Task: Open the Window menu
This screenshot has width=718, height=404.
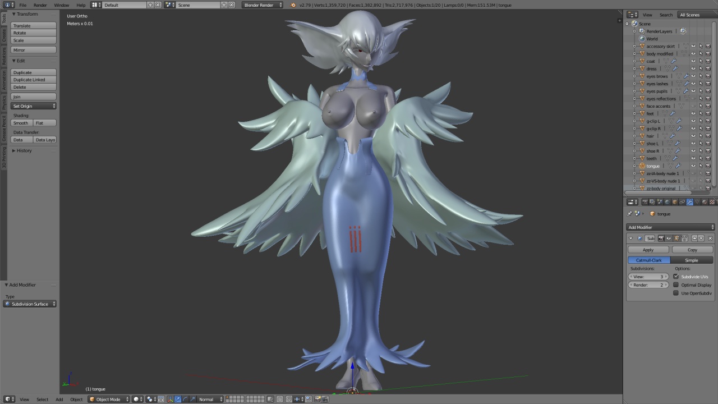Action: pyautogui.click(x=62, y=5)
